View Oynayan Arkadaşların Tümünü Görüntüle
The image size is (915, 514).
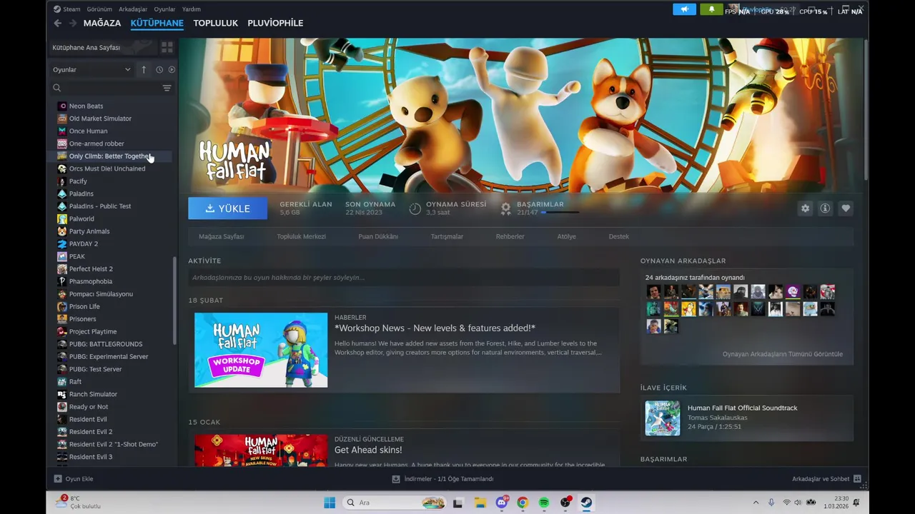(x=782, y=354)
